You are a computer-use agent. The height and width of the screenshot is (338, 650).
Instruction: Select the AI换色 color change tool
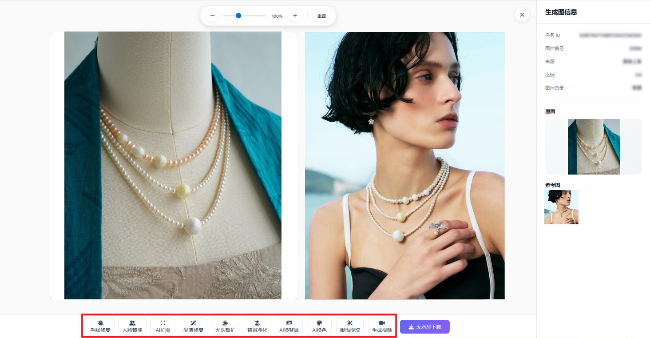click(x=319, y=326)
